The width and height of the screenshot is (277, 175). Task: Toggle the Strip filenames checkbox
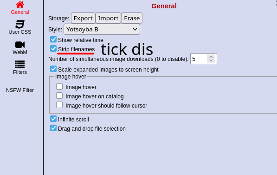point(53,48)
